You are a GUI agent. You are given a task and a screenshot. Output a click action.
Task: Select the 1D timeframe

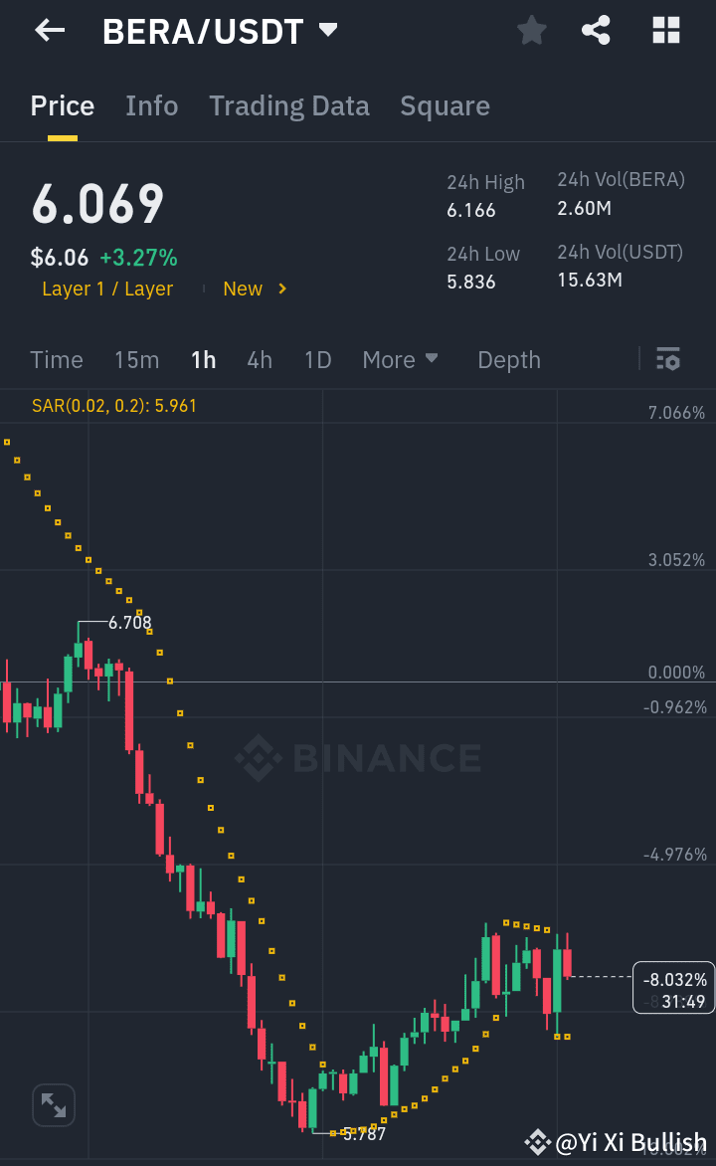point(317,359)
